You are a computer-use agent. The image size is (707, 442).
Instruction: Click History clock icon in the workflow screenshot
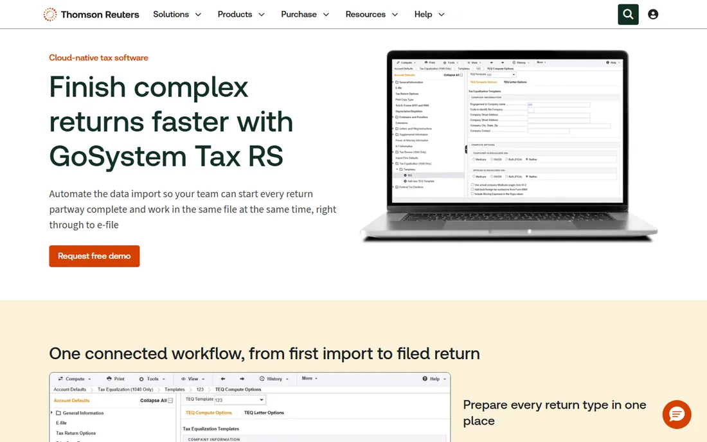262,379
